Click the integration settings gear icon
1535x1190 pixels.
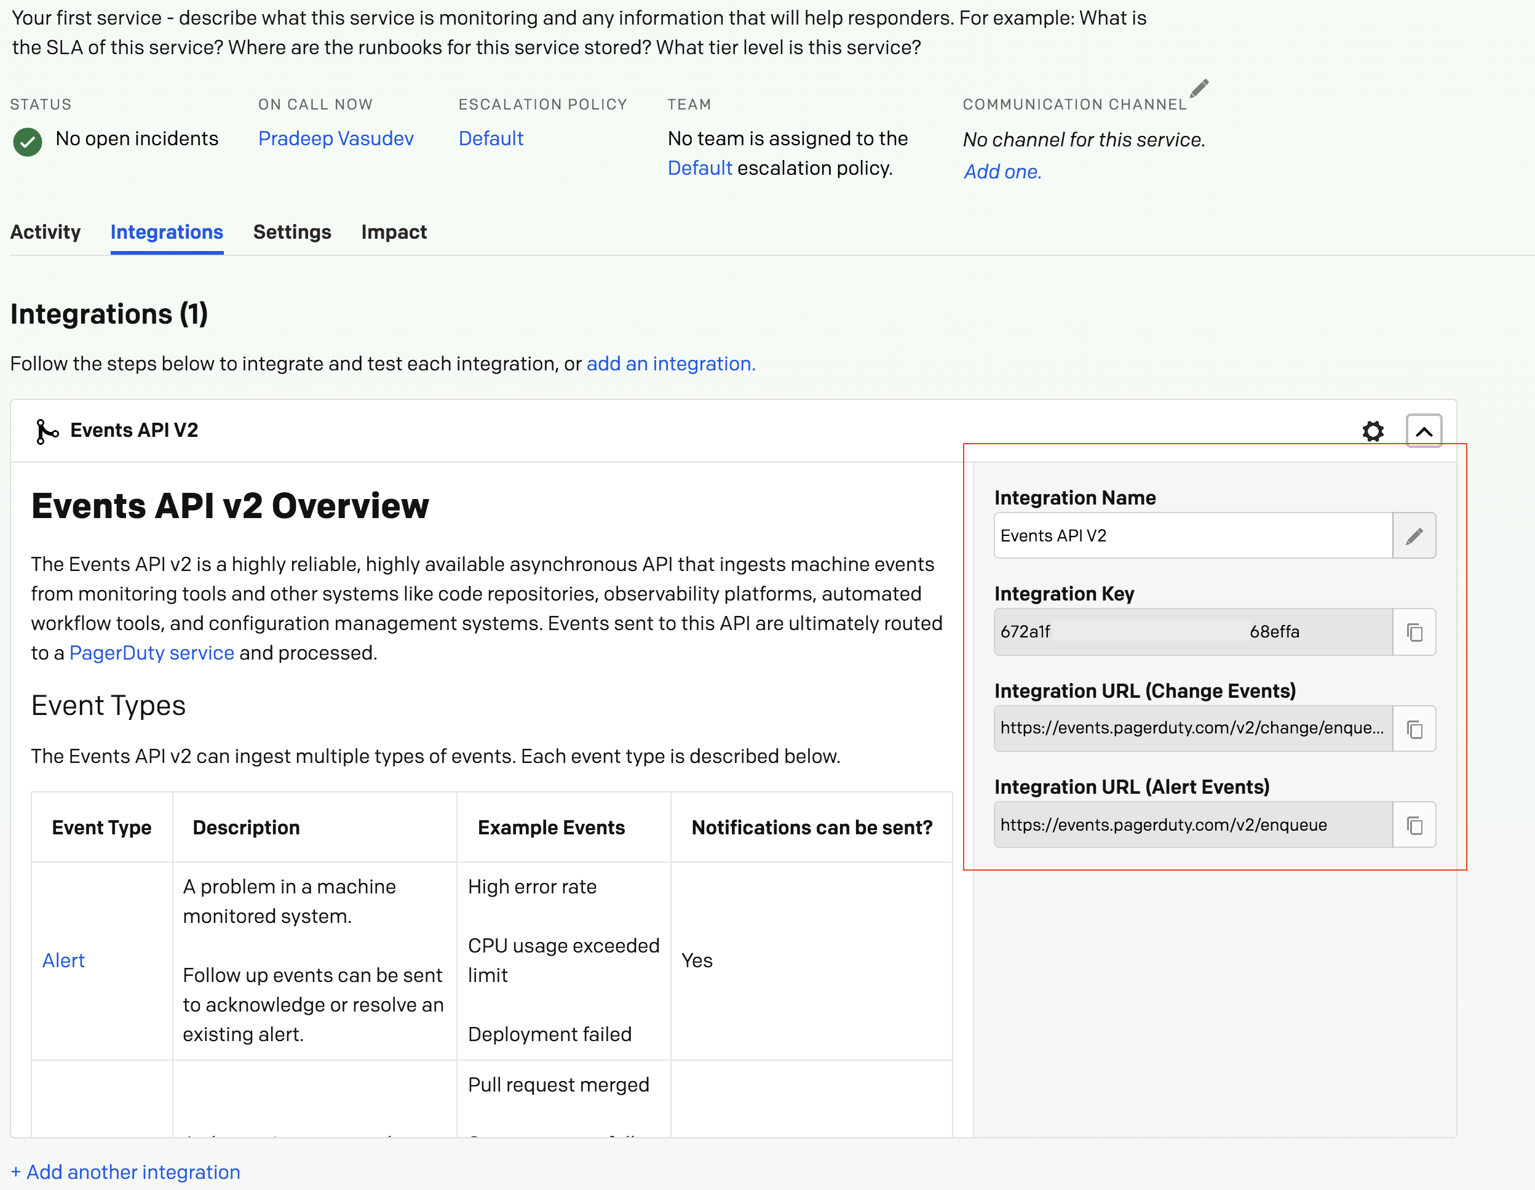tap(1372, 431)
